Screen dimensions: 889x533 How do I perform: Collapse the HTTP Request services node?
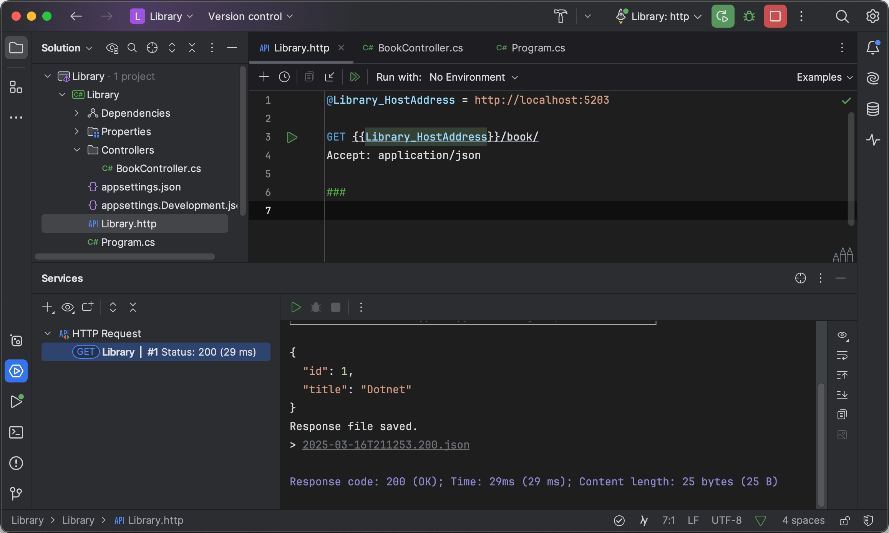(x=48, y=333)
